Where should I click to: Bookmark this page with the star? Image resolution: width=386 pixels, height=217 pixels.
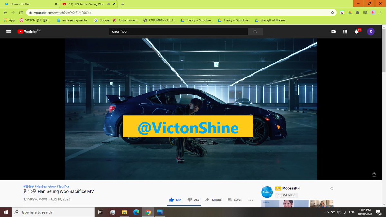332,13
